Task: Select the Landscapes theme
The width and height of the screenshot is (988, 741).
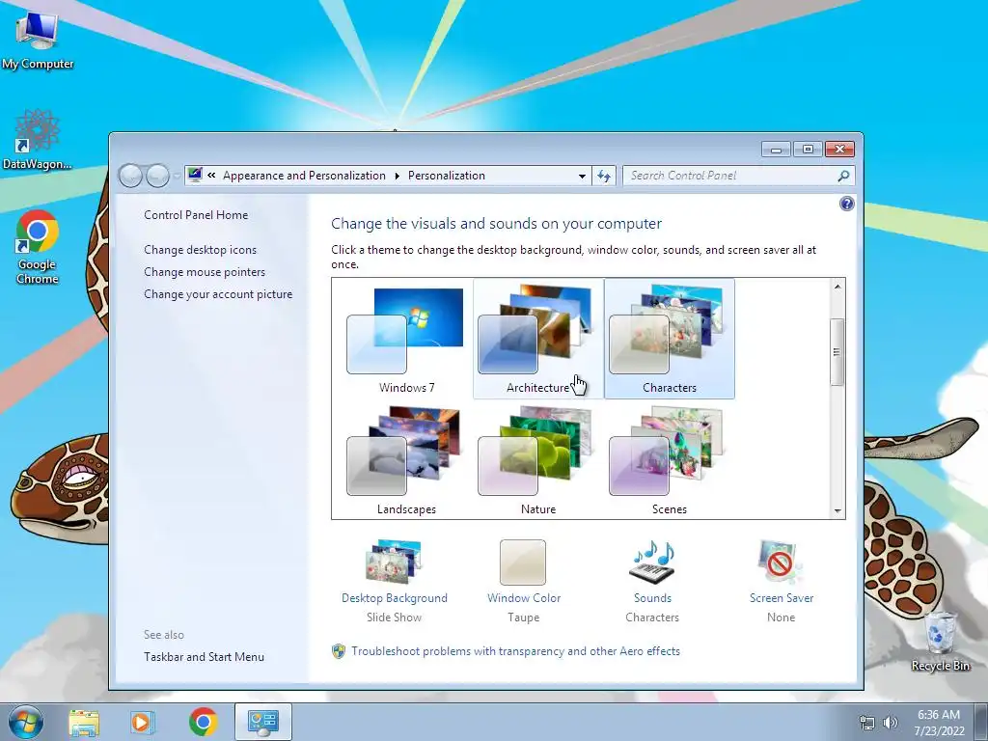Action: pyautogui.click(x=406, y=461)
